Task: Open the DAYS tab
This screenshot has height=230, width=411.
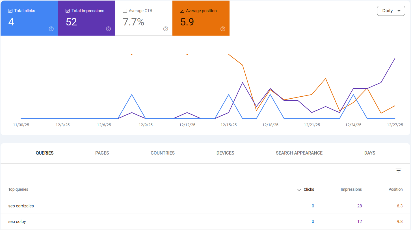Action: point(370,153)
